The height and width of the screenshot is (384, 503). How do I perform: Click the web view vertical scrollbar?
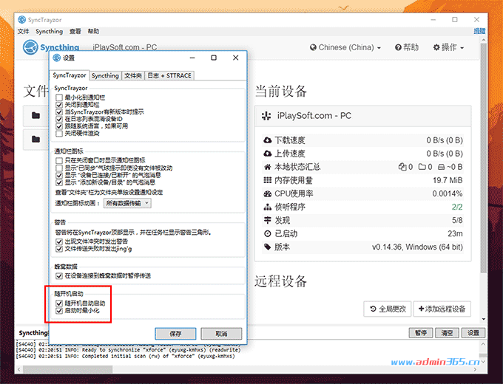(484, 157)
